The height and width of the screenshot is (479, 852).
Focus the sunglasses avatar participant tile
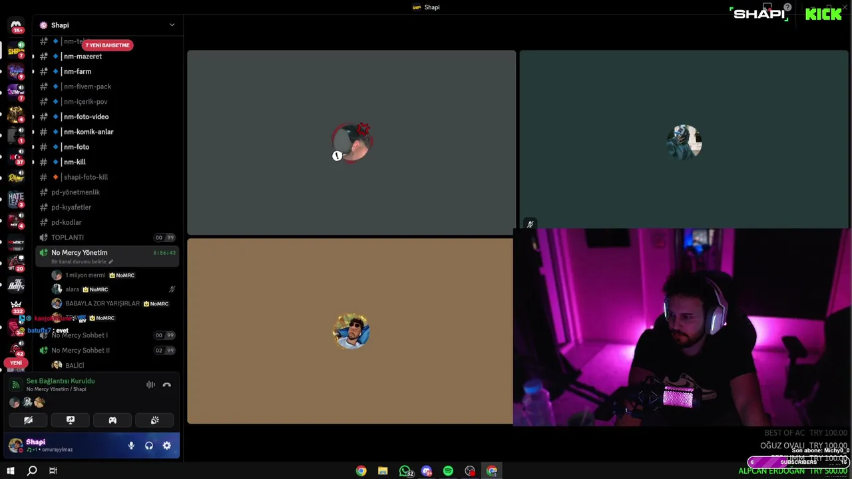coord(350,331)
